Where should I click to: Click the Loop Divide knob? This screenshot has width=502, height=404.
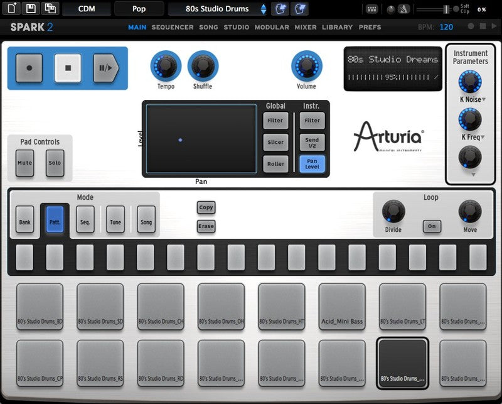[x=393, y=211]
